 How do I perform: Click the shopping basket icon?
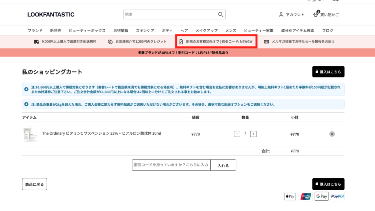[316, 14]
